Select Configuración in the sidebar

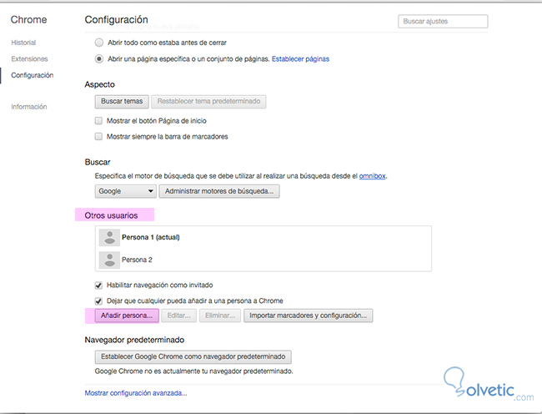[x=32, y=75]
